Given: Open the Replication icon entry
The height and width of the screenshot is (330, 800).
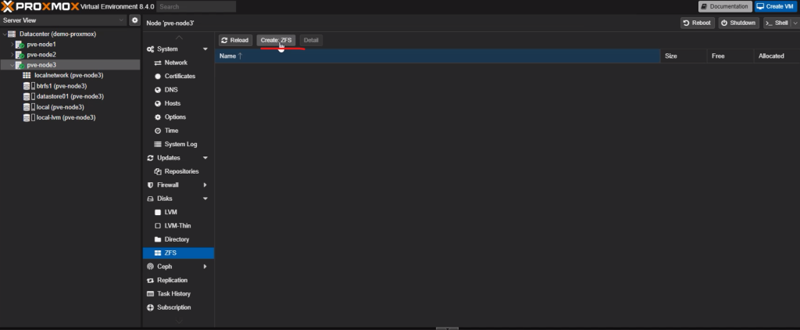Looking at the screenshot, I should pyautogui.click(x=150, y=281).
